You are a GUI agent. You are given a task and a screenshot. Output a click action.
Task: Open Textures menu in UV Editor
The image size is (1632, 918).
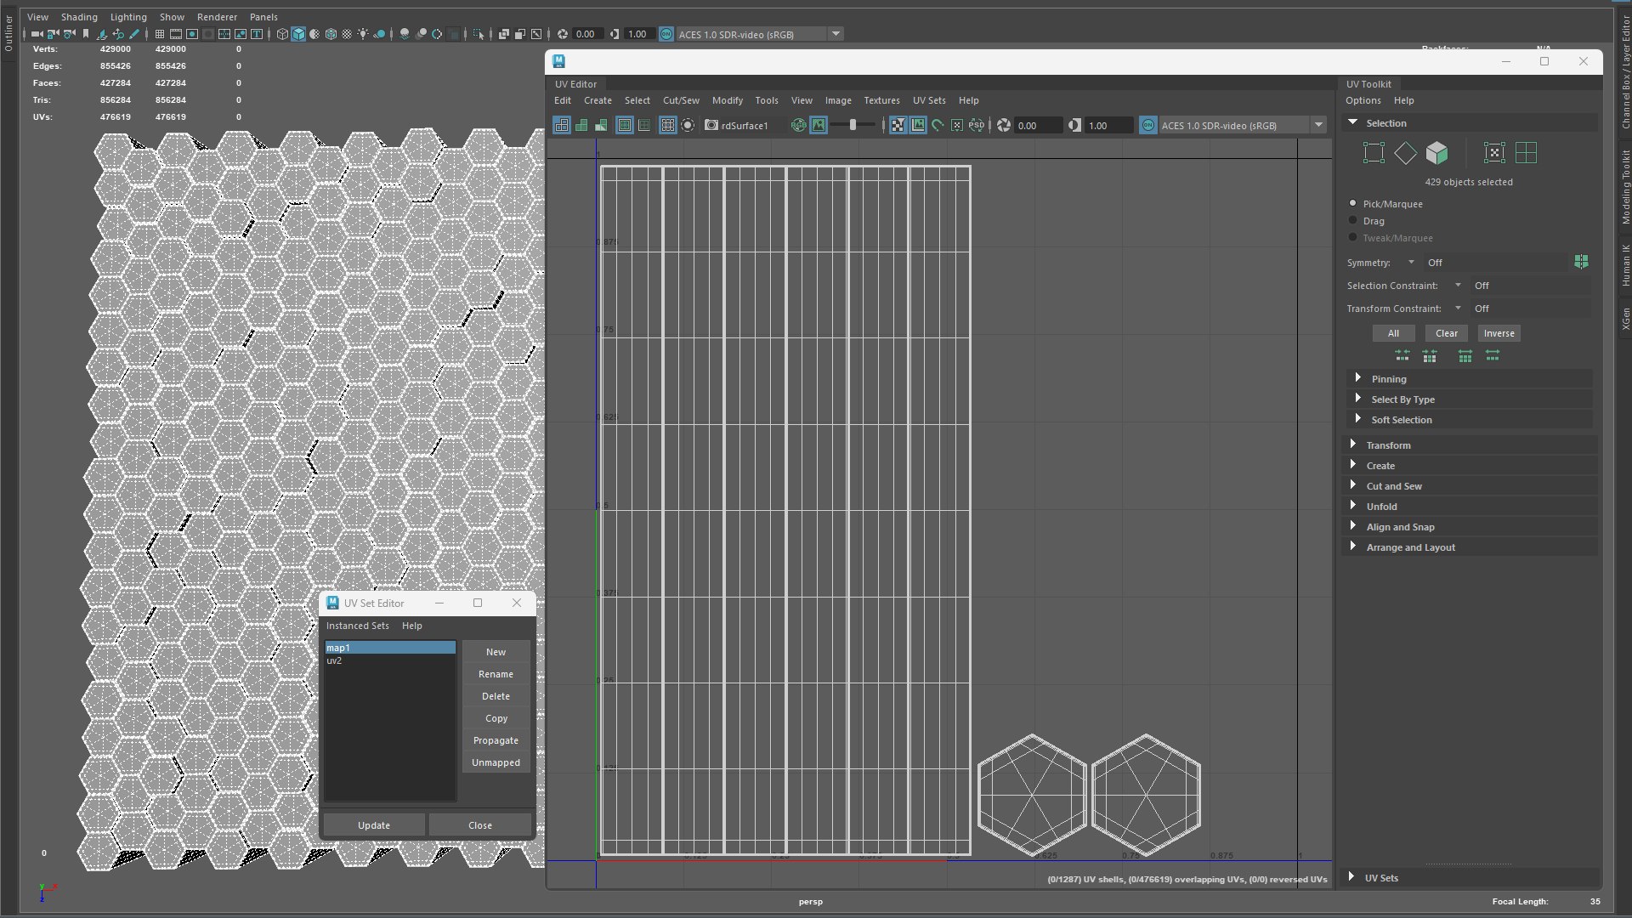[x=881, y=100]
